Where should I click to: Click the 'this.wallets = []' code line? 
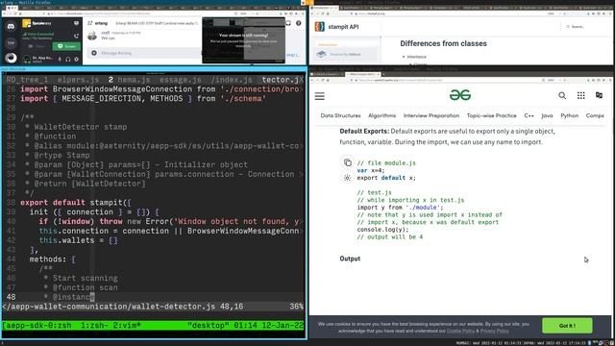[78, 240]
